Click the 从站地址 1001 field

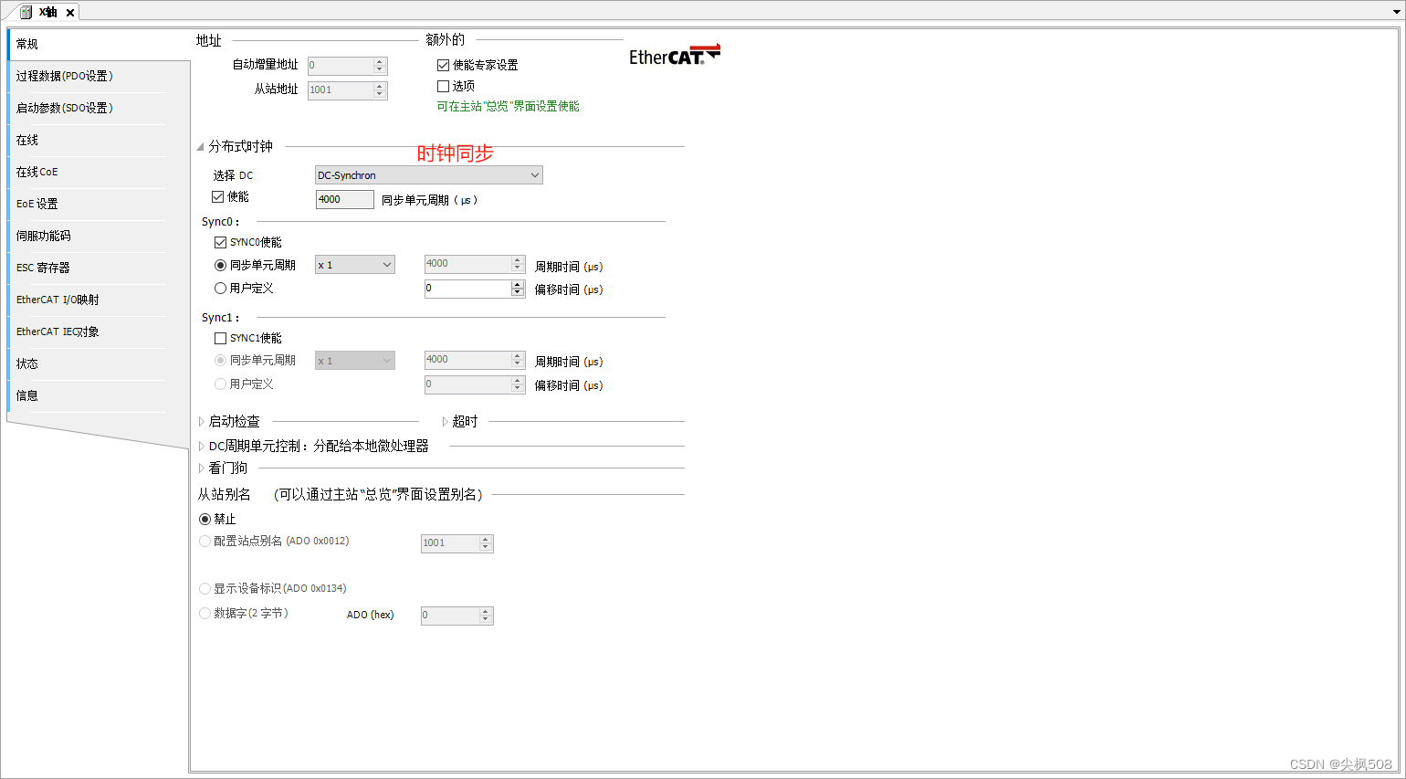point(341,89)
